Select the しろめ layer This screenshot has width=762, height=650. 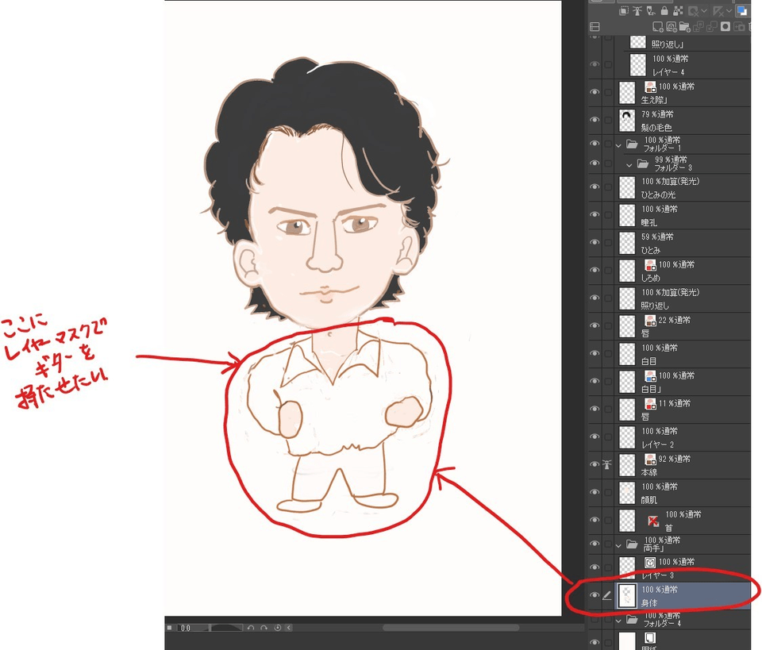[683, 271]
